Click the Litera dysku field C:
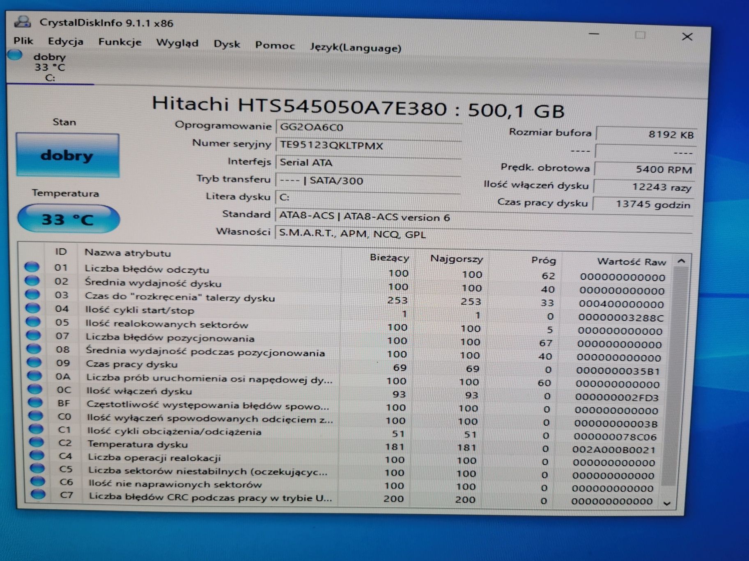Viewport: 749px width, 561px height. tap(368, 198)
